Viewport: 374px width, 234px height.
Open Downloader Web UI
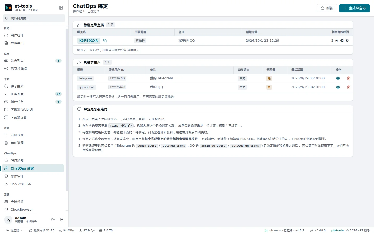[33, 110]
